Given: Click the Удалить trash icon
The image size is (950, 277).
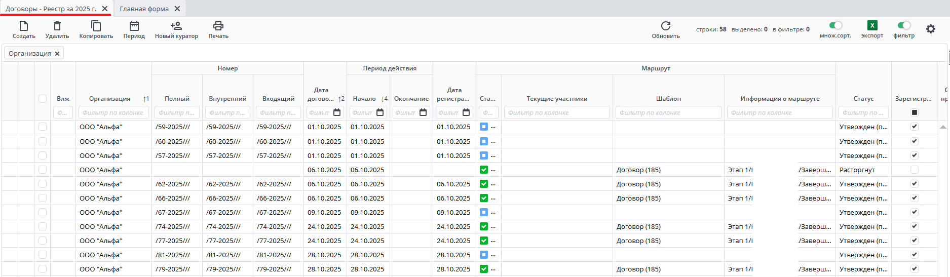Looking at the screenshot, I should tap(57, 26).
